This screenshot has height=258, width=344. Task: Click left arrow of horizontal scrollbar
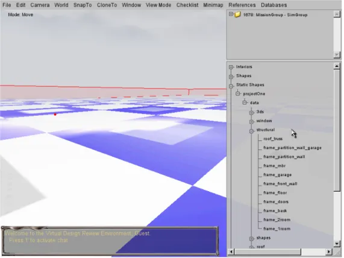(231, 251)
